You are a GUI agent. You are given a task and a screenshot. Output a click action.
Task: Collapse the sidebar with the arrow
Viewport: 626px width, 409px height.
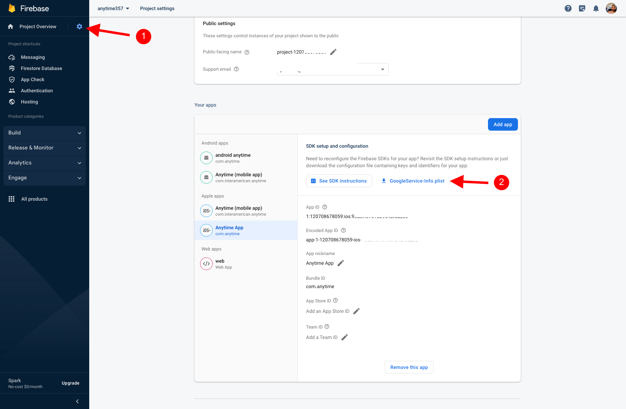[77, 401]
